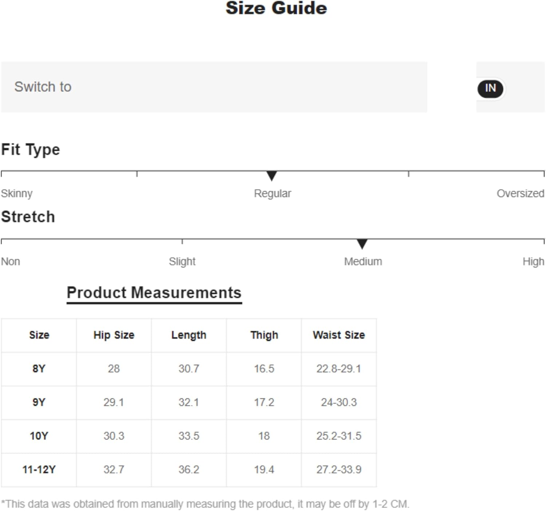This screenshot has width=546, height=511.
Task: Select the Regular fit label
Action: pos(272,193)
